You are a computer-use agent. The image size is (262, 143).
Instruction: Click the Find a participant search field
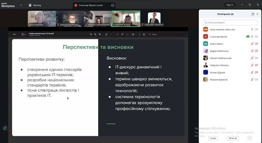pos(230,22)
